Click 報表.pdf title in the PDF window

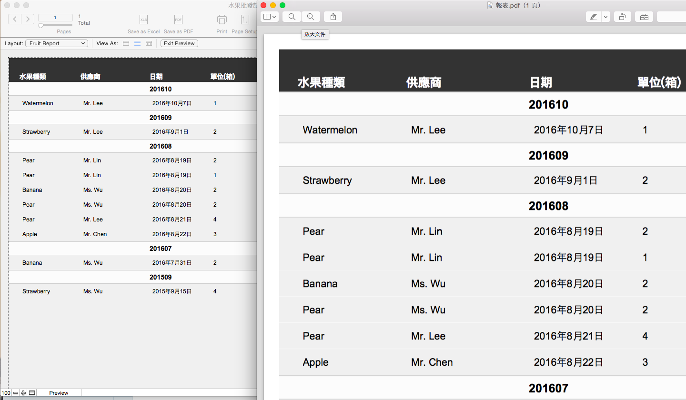click(x=518, y=5)
